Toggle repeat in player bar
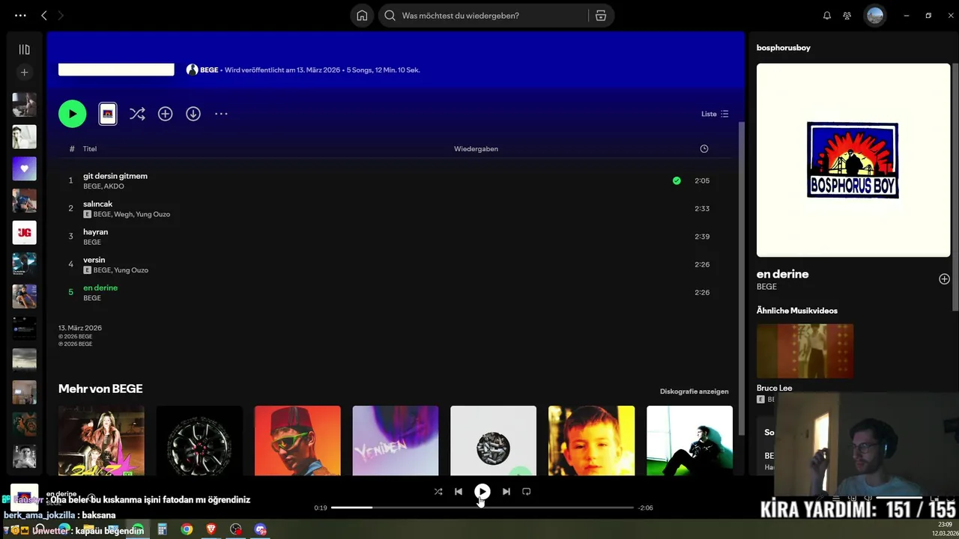 (526, 492)
